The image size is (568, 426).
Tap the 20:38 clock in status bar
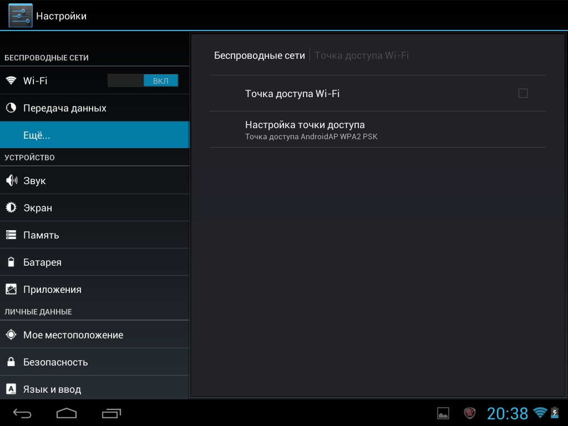[x=507, y=413]
